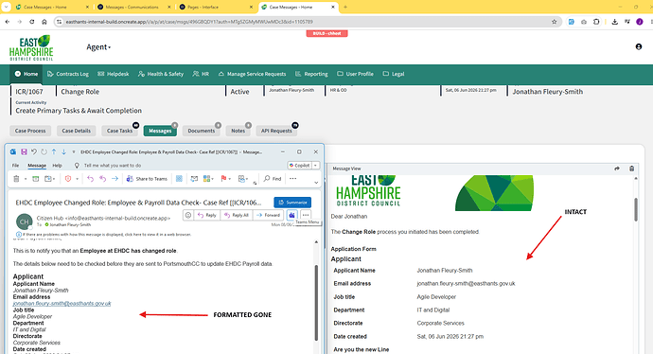Open the Case Details tab
Screen dimensions: 653x354
click(x=77, y=131)
